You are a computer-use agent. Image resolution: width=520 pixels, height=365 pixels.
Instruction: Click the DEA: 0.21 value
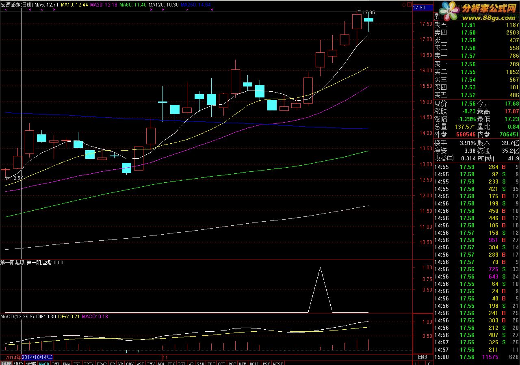[x=69, y=316]
